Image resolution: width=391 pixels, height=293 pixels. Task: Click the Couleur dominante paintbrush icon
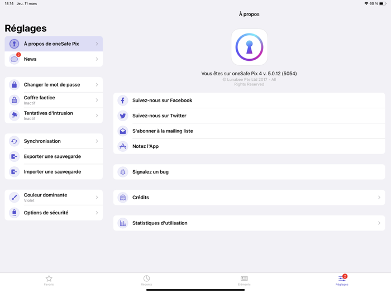pyautogui.click(x=14, y=198)
